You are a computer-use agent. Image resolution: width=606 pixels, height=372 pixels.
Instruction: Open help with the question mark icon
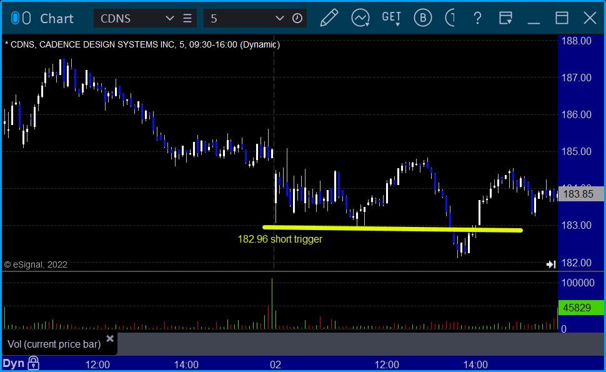tap(477, 18)
